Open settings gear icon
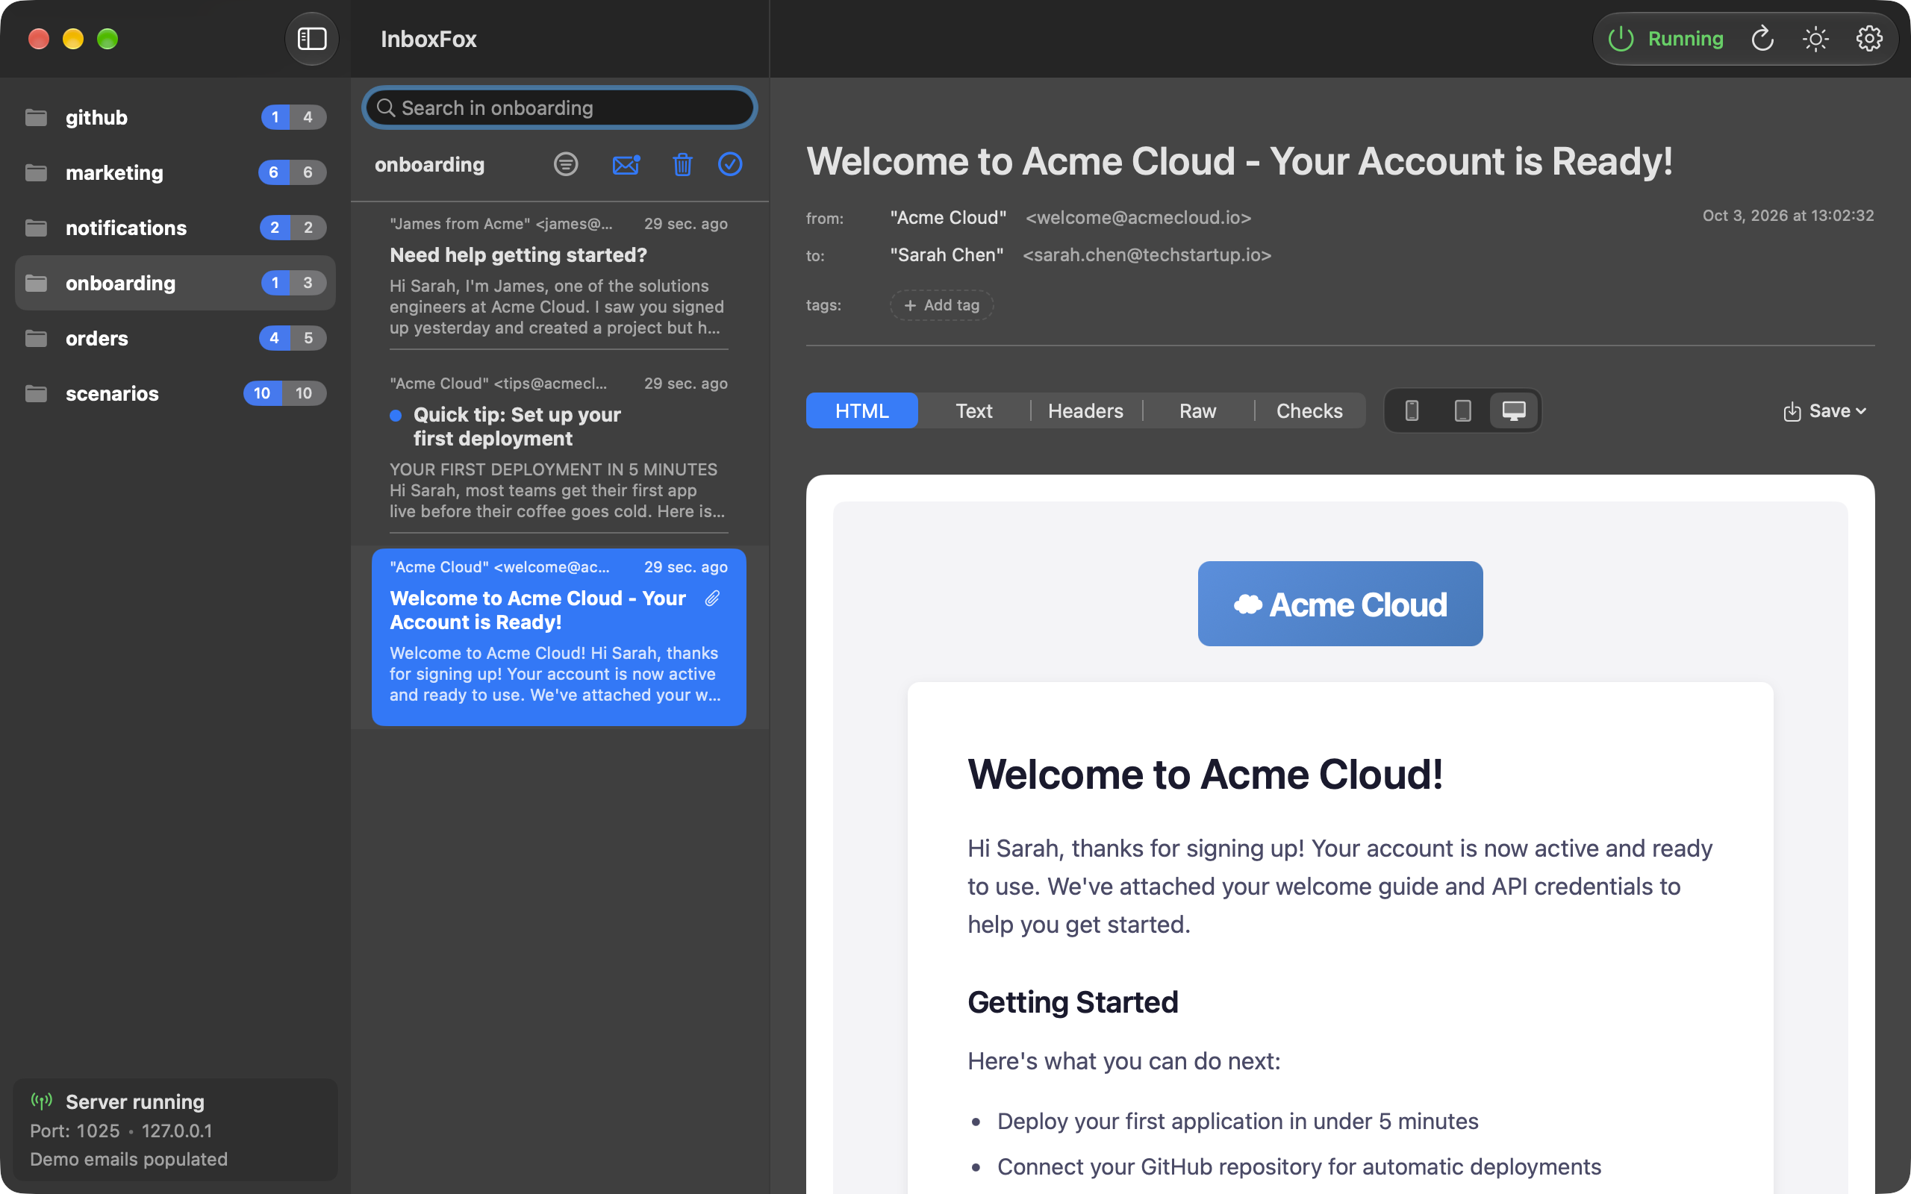This screenshot has width=1911, height=1194. (1868, 39)
